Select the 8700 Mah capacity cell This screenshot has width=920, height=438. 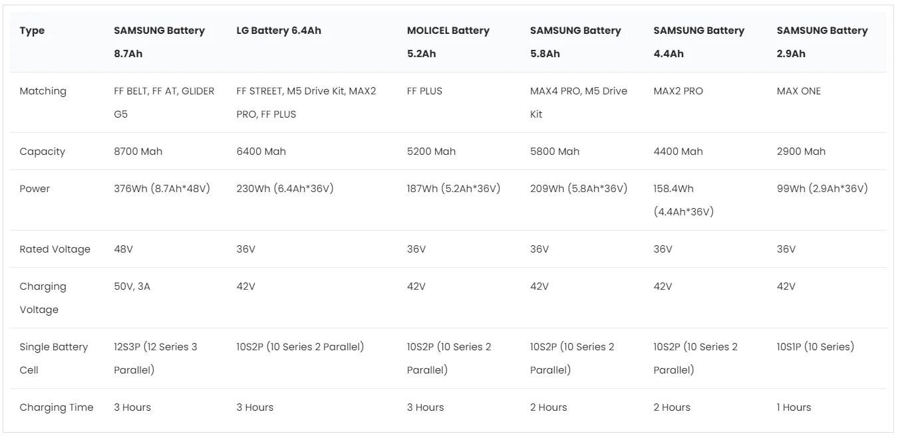tap(138, 152)
